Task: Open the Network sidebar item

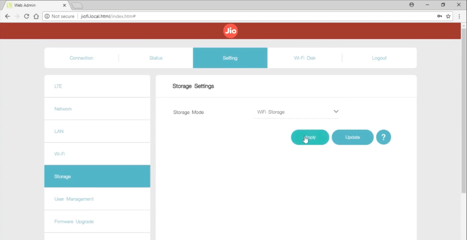Action: [97, 109]
